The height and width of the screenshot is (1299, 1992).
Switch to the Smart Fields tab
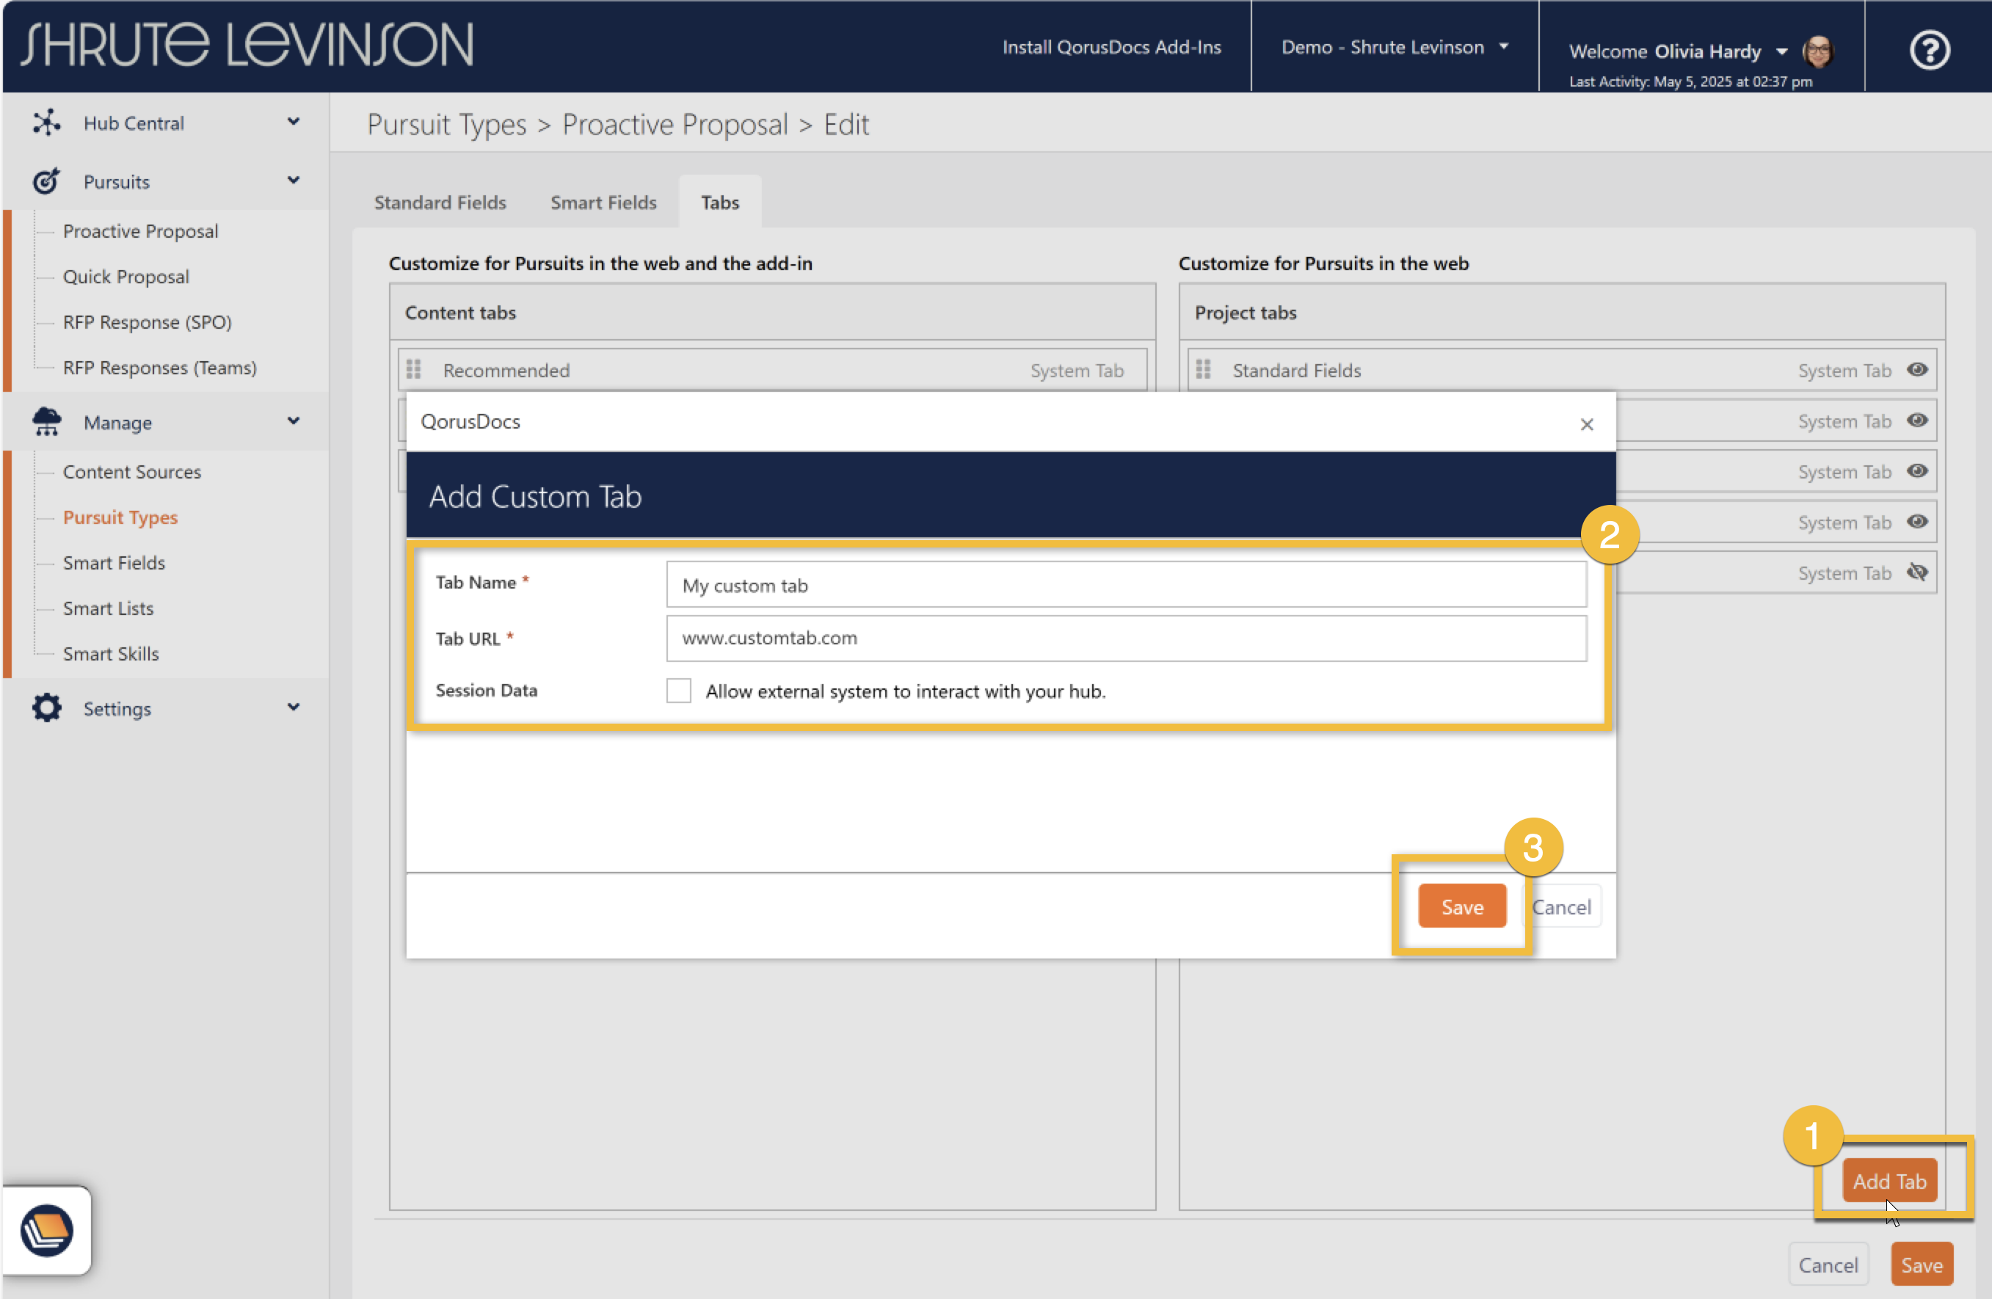pos(603,203)
